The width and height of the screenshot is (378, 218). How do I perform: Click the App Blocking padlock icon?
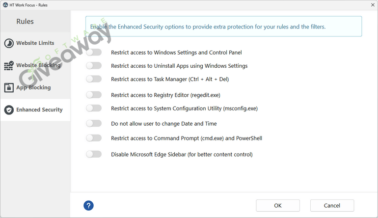(9, 88)
